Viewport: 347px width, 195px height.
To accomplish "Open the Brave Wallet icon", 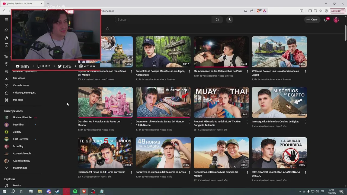I will point(316,11).
